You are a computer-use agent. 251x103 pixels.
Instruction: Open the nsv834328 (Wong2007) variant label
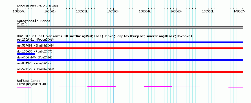tap(34, 63)
